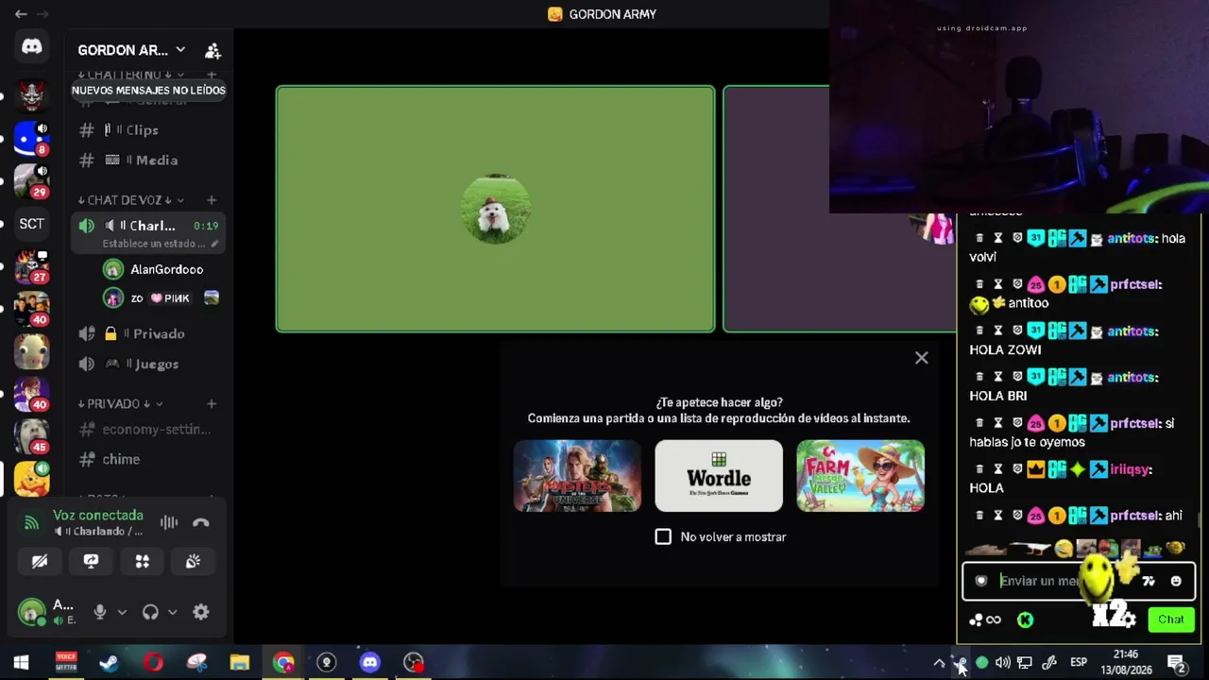The image size is (1209, 680).
Task: Turn on the camera
Action: pyautogui.click(x=40, y=561)
